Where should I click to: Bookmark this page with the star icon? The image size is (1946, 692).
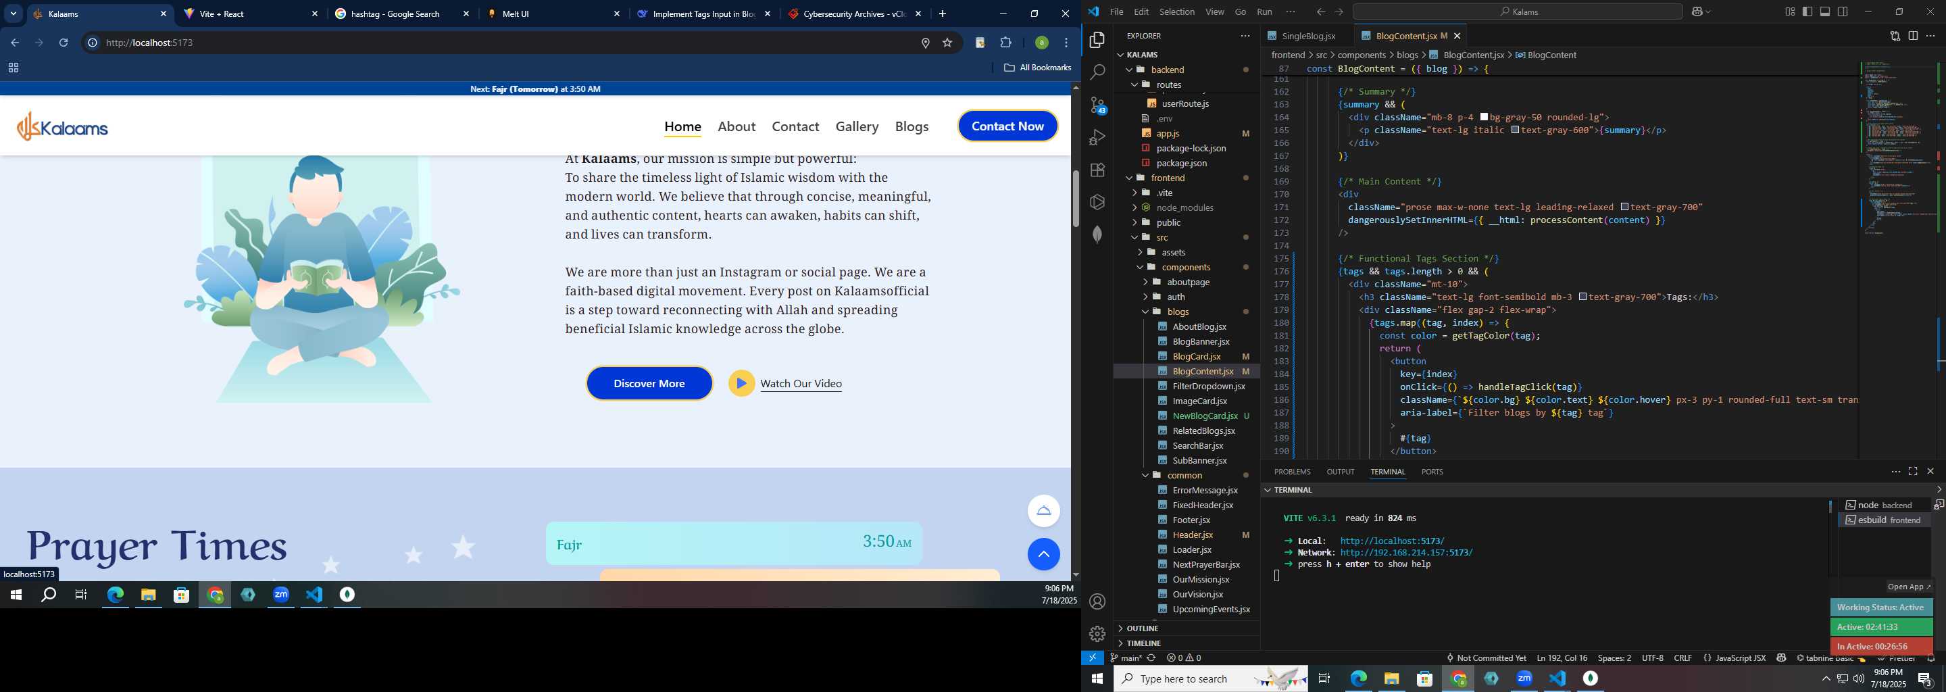pos(947,43)
